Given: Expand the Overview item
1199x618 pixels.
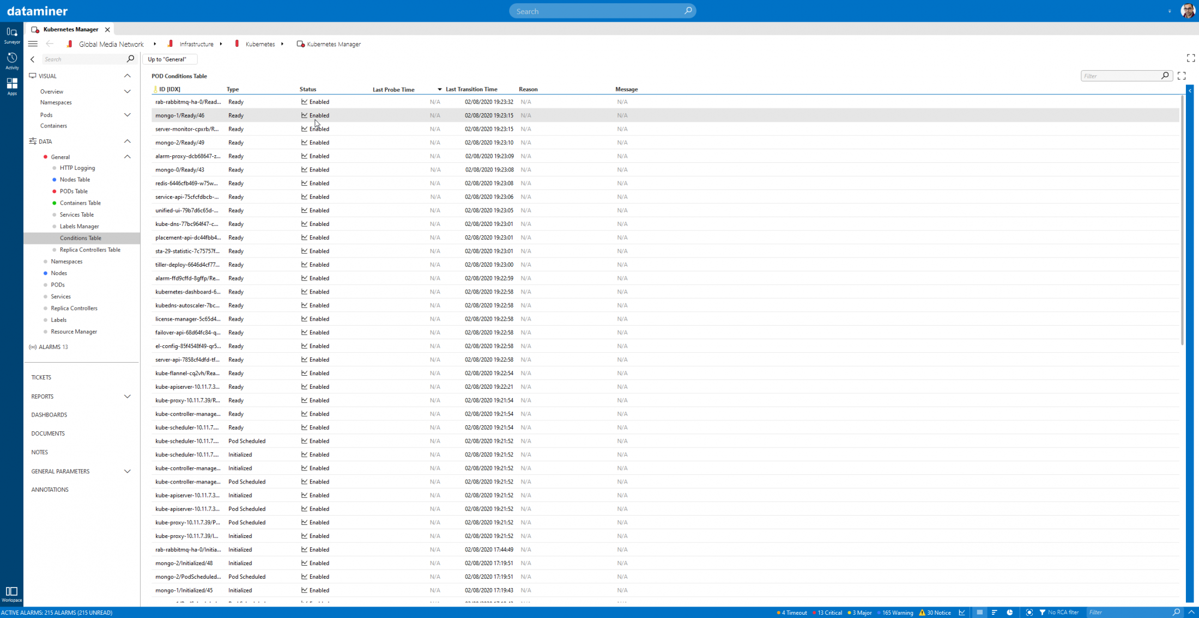Looking at the screenshot, I should 127,91.
